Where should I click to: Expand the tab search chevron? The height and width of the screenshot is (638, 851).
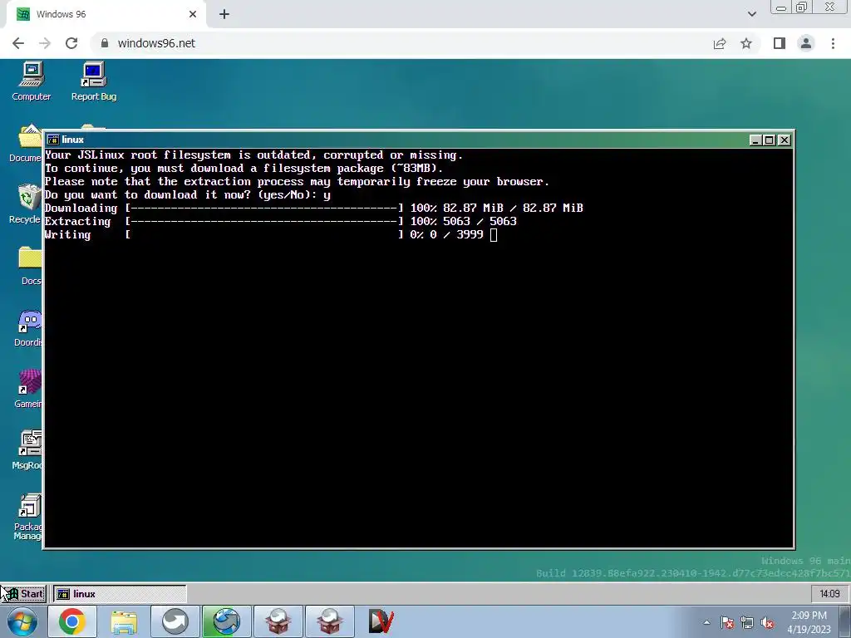coord(751,14)
